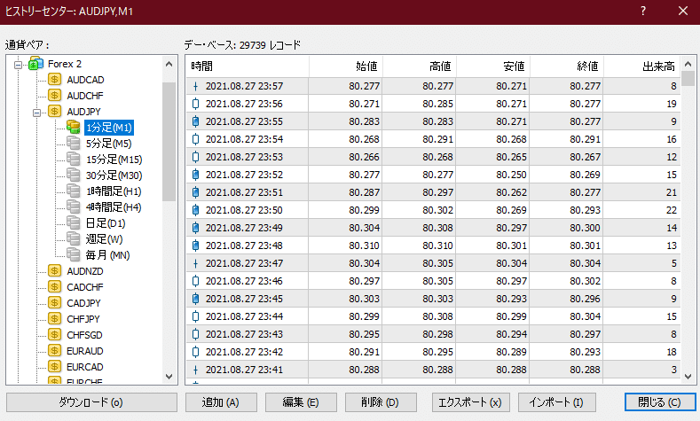Screen dimensions: 700x421
Task: Click the 削除 (D) button
Action: pyautogui.click(x=381, y=402)
